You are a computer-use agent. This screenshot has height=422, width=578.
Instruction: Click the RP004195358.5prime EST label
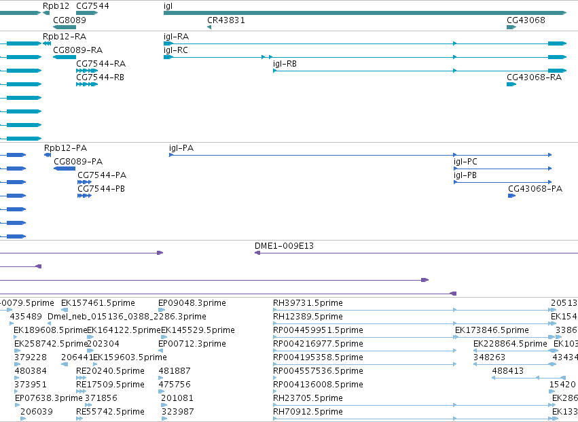[x=318, y=357]
